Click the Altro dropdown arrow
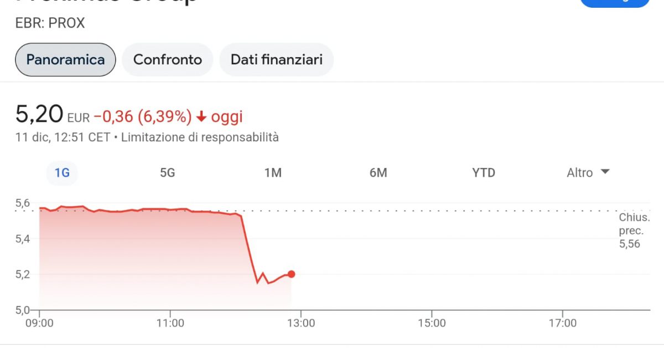The image size is (664, 348). click(605, 172)
